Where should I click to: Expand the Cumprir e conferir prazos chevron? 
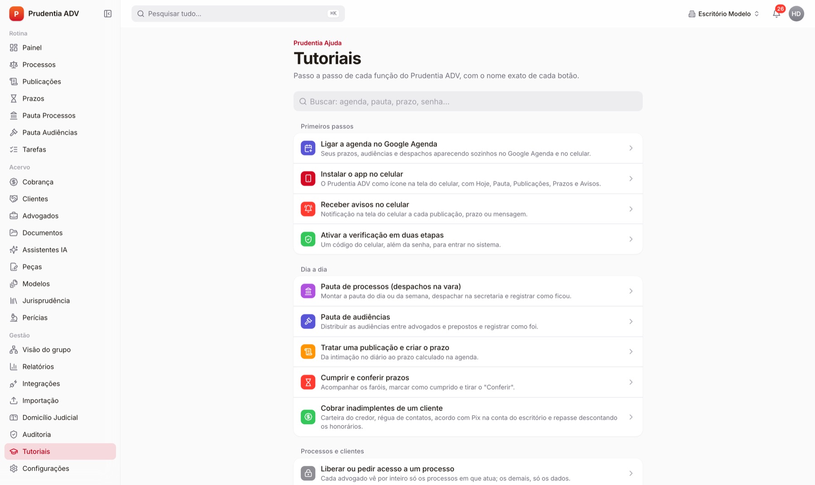[631, 382]
